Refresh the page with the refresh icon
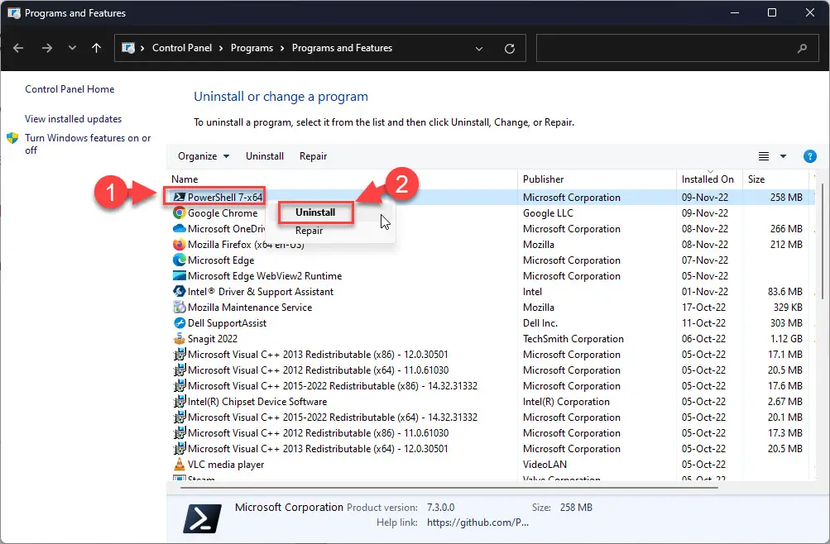This screenshot has width=830, height=544. pos(508,48)
